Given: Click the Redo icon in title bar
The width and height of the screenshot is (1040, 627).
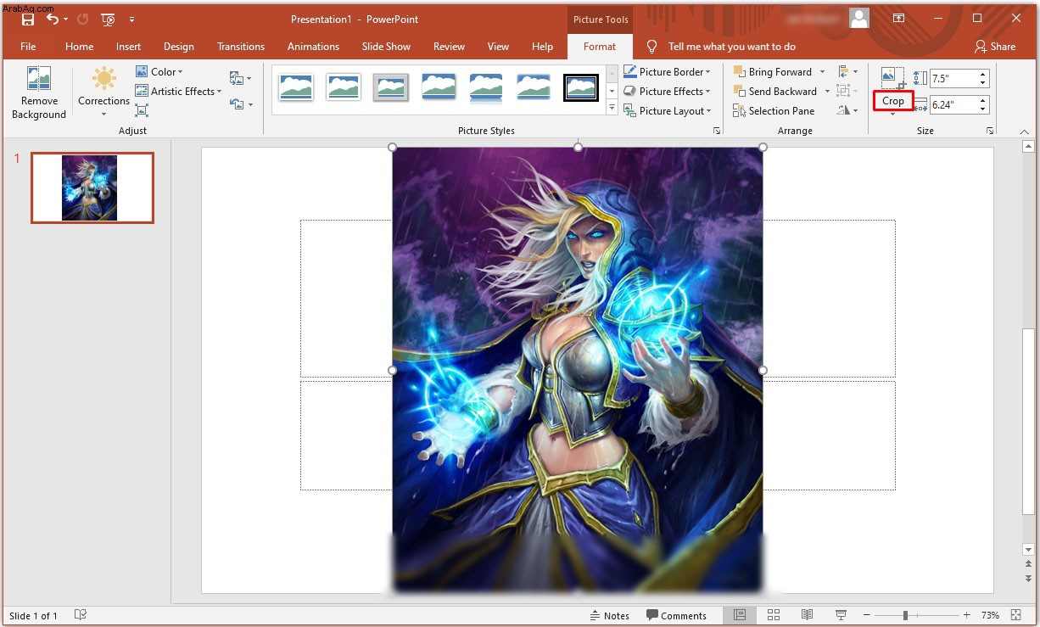Looking at the screenshot, I should click(x=83, y=19).
